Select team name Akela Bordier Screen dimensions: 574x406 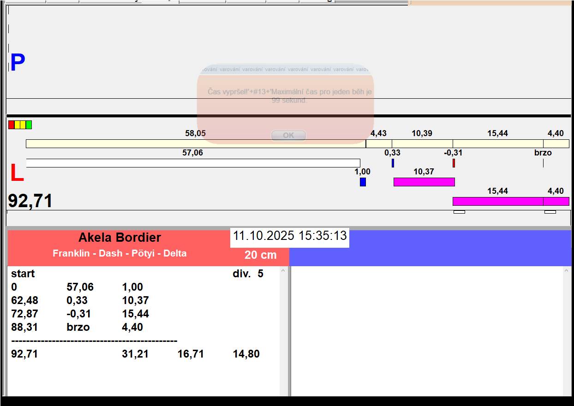tap(120, 238)
